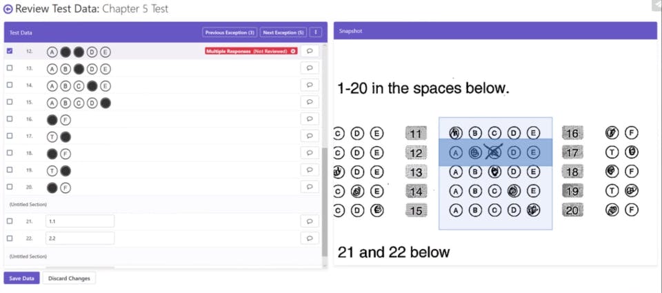Viewport: 662px width, 293px height.
Task: Open comment icon for question 19
Action: tap(310, 170)
